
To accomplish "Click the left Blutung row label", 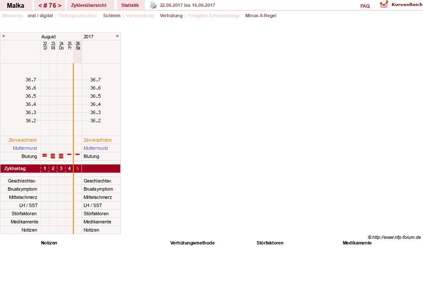I will point(29,156).
